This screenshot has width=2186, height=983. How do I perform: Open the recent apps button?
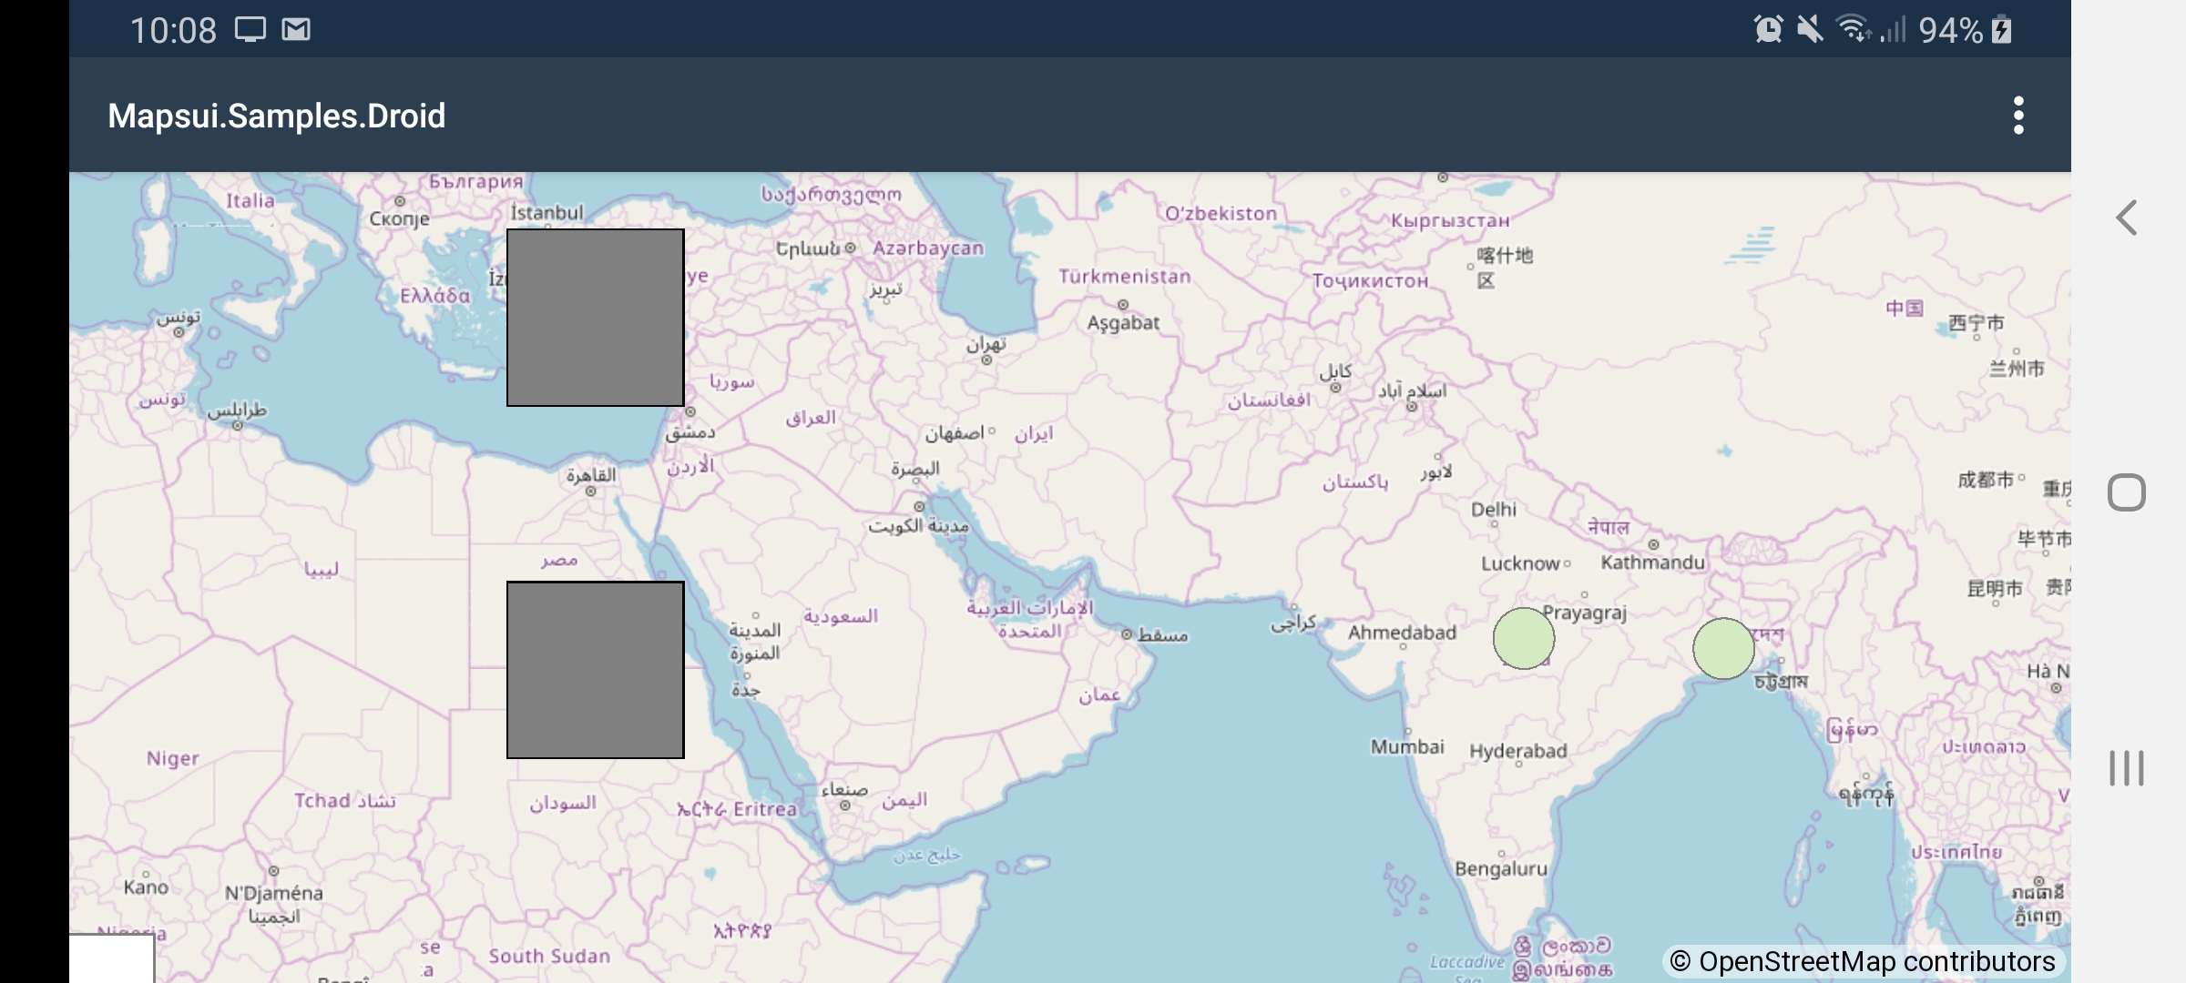pyautogui.click(x=2127, y=768)
